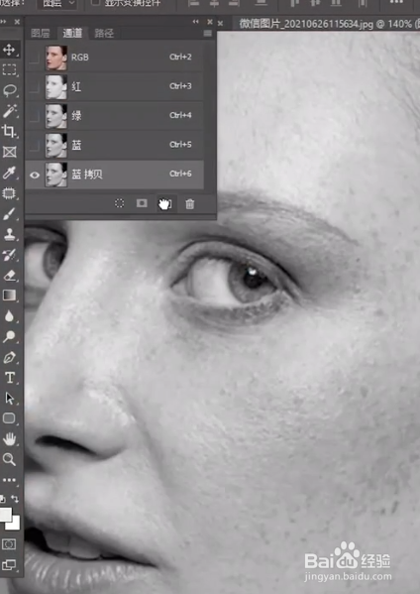Select the Zoom tool
Viewport: 420px width, 594px height.
[9, 459]
